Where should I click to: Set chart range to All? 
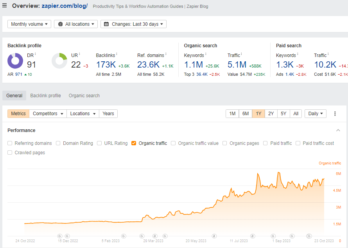(x=296, y=114)
